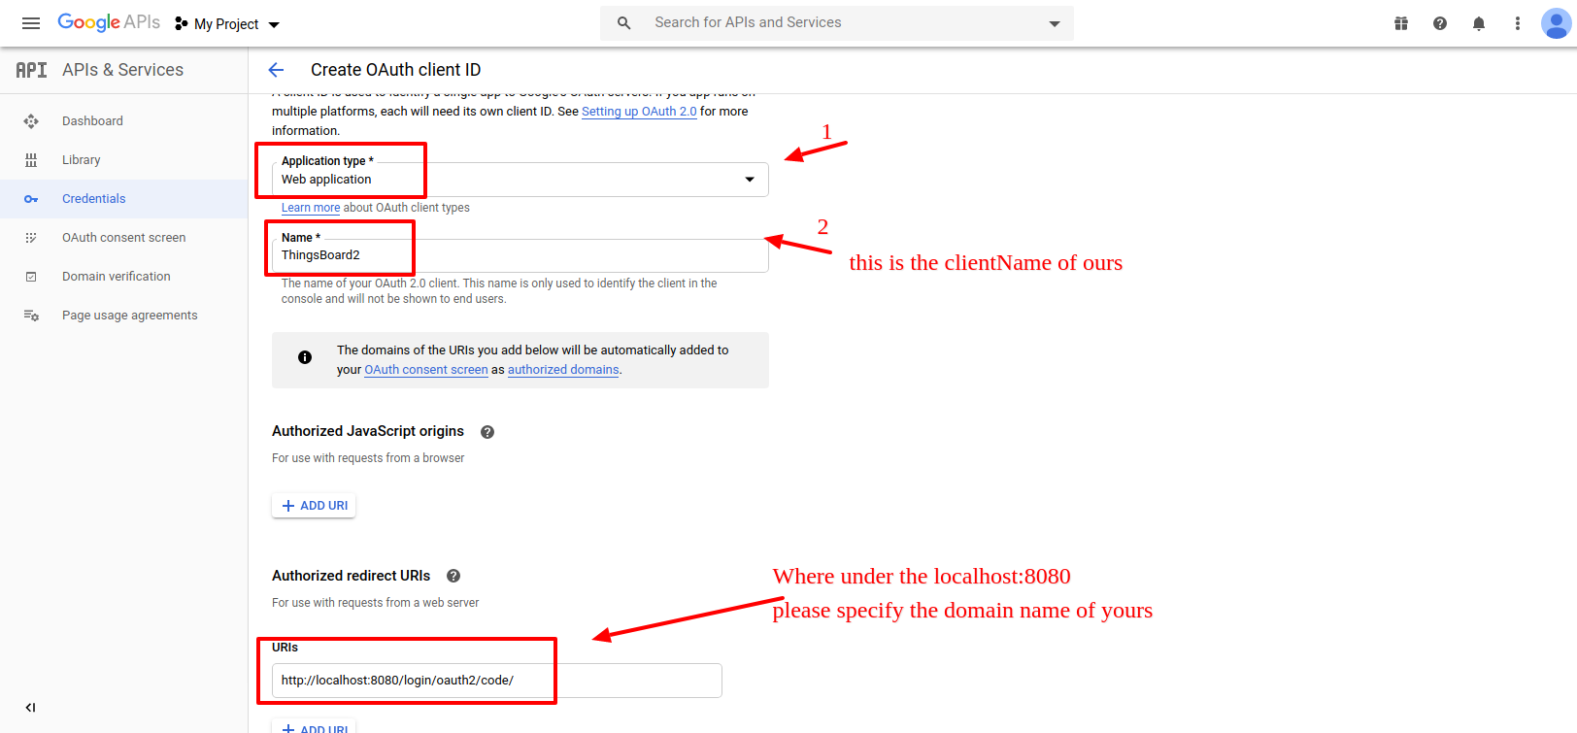Expand the My Project selector dropdown
Image resolution: width=1577 pixels, height=733 pixels.
pos(227,24)
